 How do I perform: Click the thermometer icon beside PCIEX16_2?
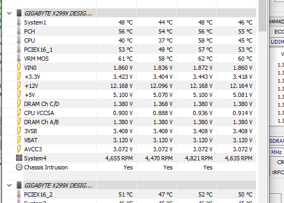(x=19, y=194)
